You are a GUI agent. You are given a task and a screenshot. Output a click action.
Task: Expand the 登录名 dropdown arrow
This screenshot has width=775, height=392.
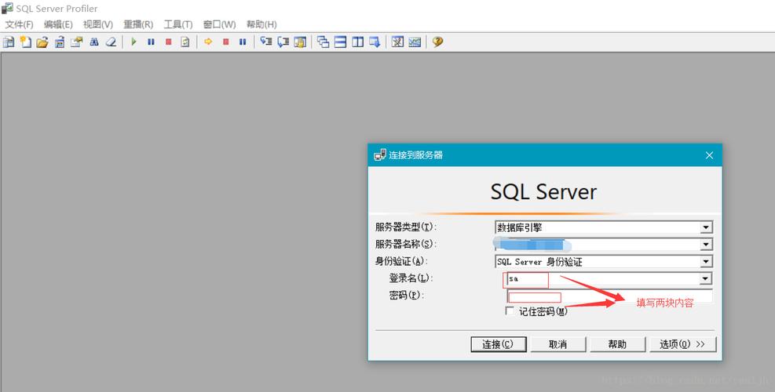tap(707, 278)
